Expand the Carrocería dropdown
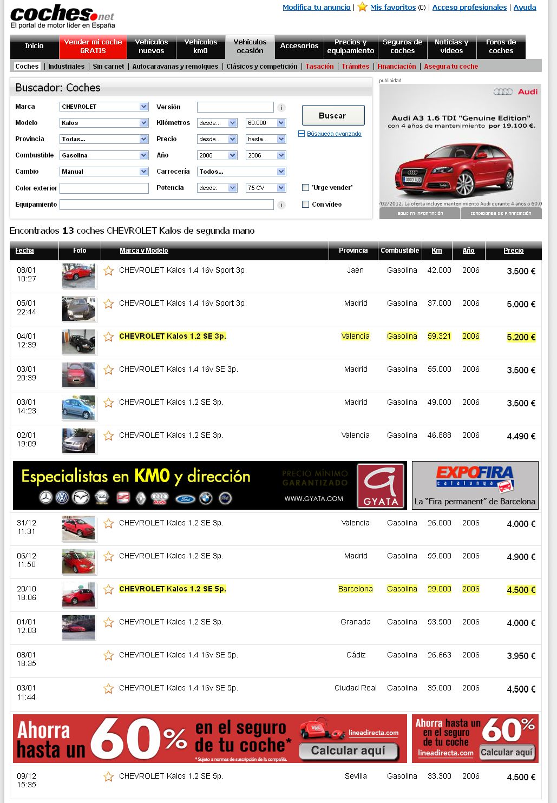The image size is (557, 803). 241,172
